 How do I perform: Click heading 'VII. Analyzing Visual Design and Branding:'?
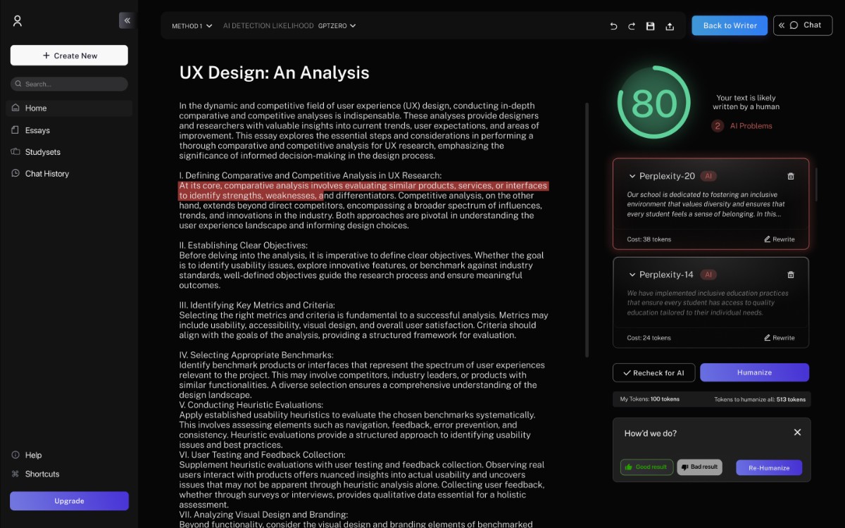(263, 515)
